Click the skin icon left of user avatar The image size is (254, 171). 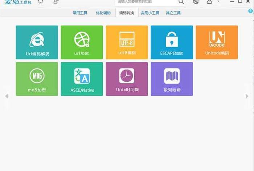pos(196,2)
